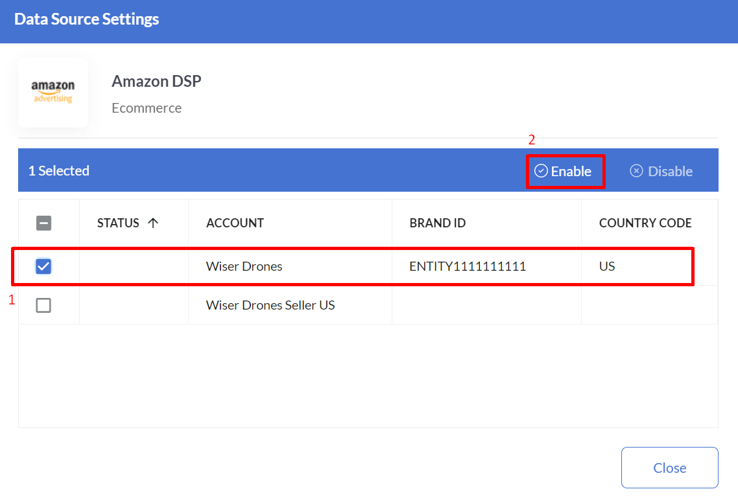
Task: Click the BRAND ID column header
Action: click(438, 223)
